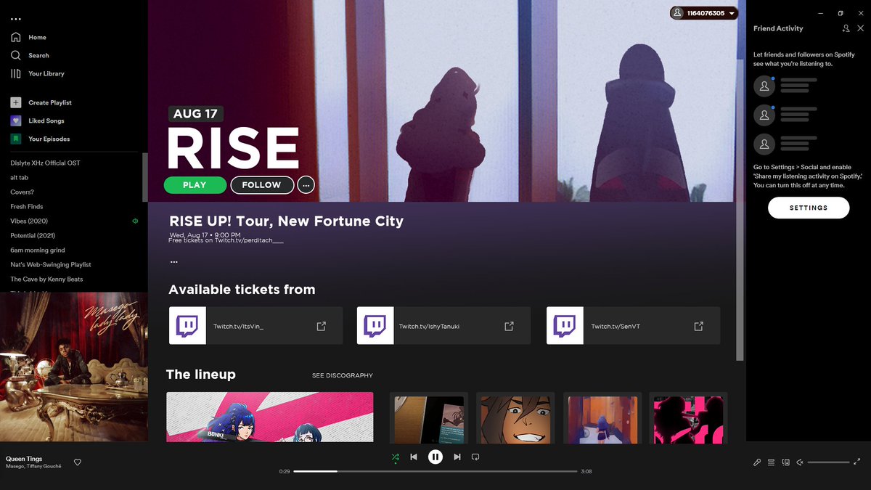
Task: Open Your Episodes bookmark icon
Action: click(16, 139)
